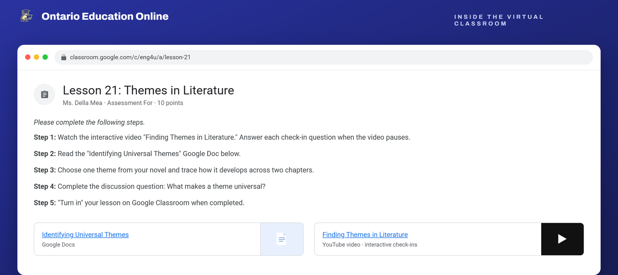Open the Google Docs file icon thumbnail
The height and width of the screenshot is (275, 618).
[282, 239]
